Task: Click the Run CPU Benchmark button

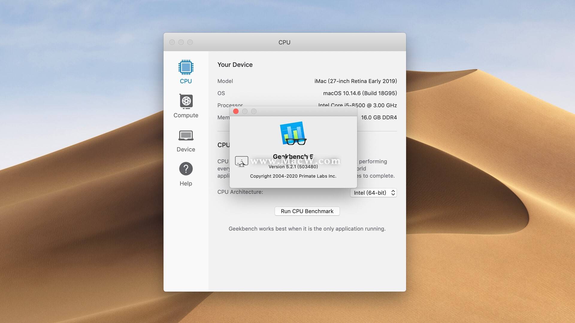Action: tap(307, 211)
